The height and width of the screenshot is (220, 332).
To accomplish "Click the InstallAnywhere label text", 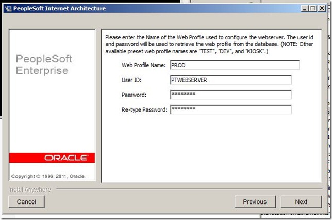I will tap(30, 190).
